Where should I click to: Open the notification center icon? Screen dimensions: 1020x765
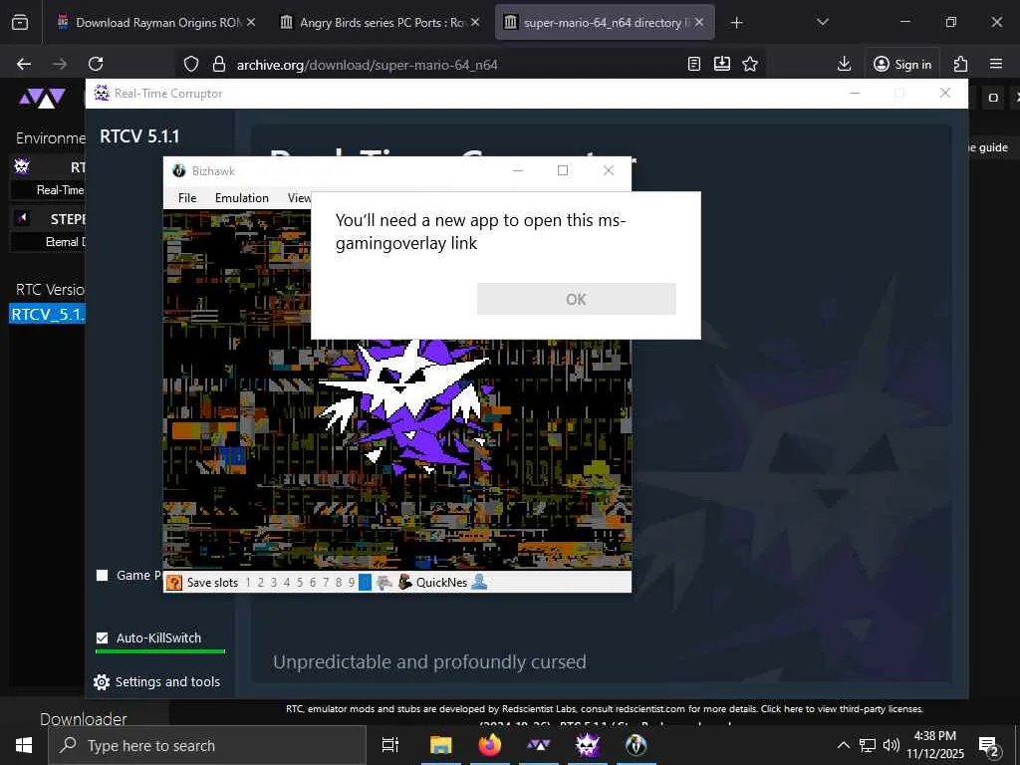tap(989, 745)
